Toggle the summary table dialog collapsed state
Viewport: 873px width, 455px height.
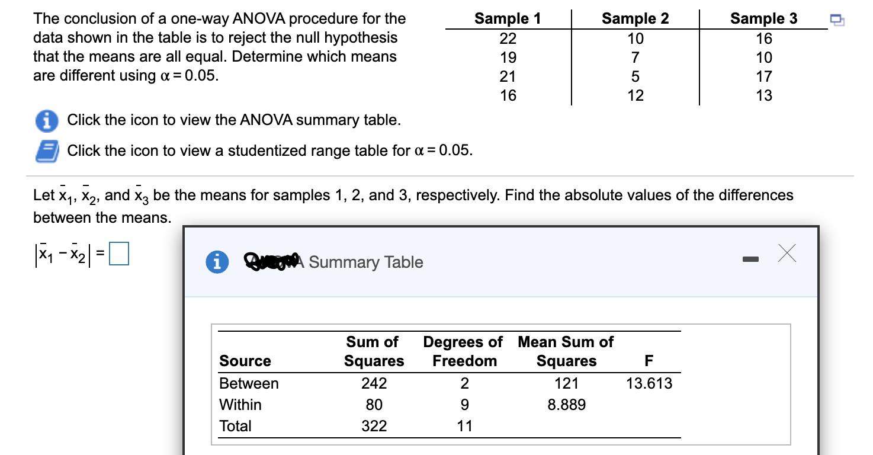750,259
